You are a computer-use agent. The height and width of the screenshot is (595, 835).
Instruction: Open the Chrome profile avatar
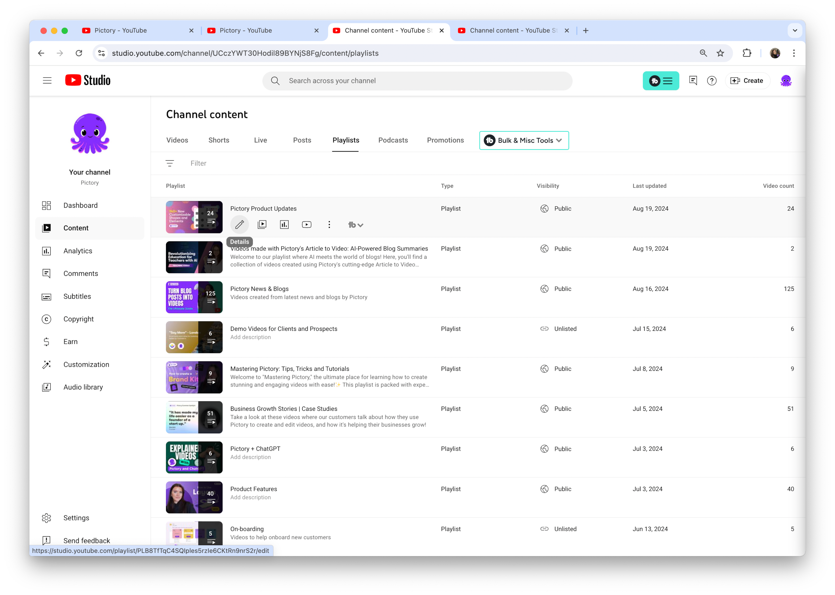775,53
